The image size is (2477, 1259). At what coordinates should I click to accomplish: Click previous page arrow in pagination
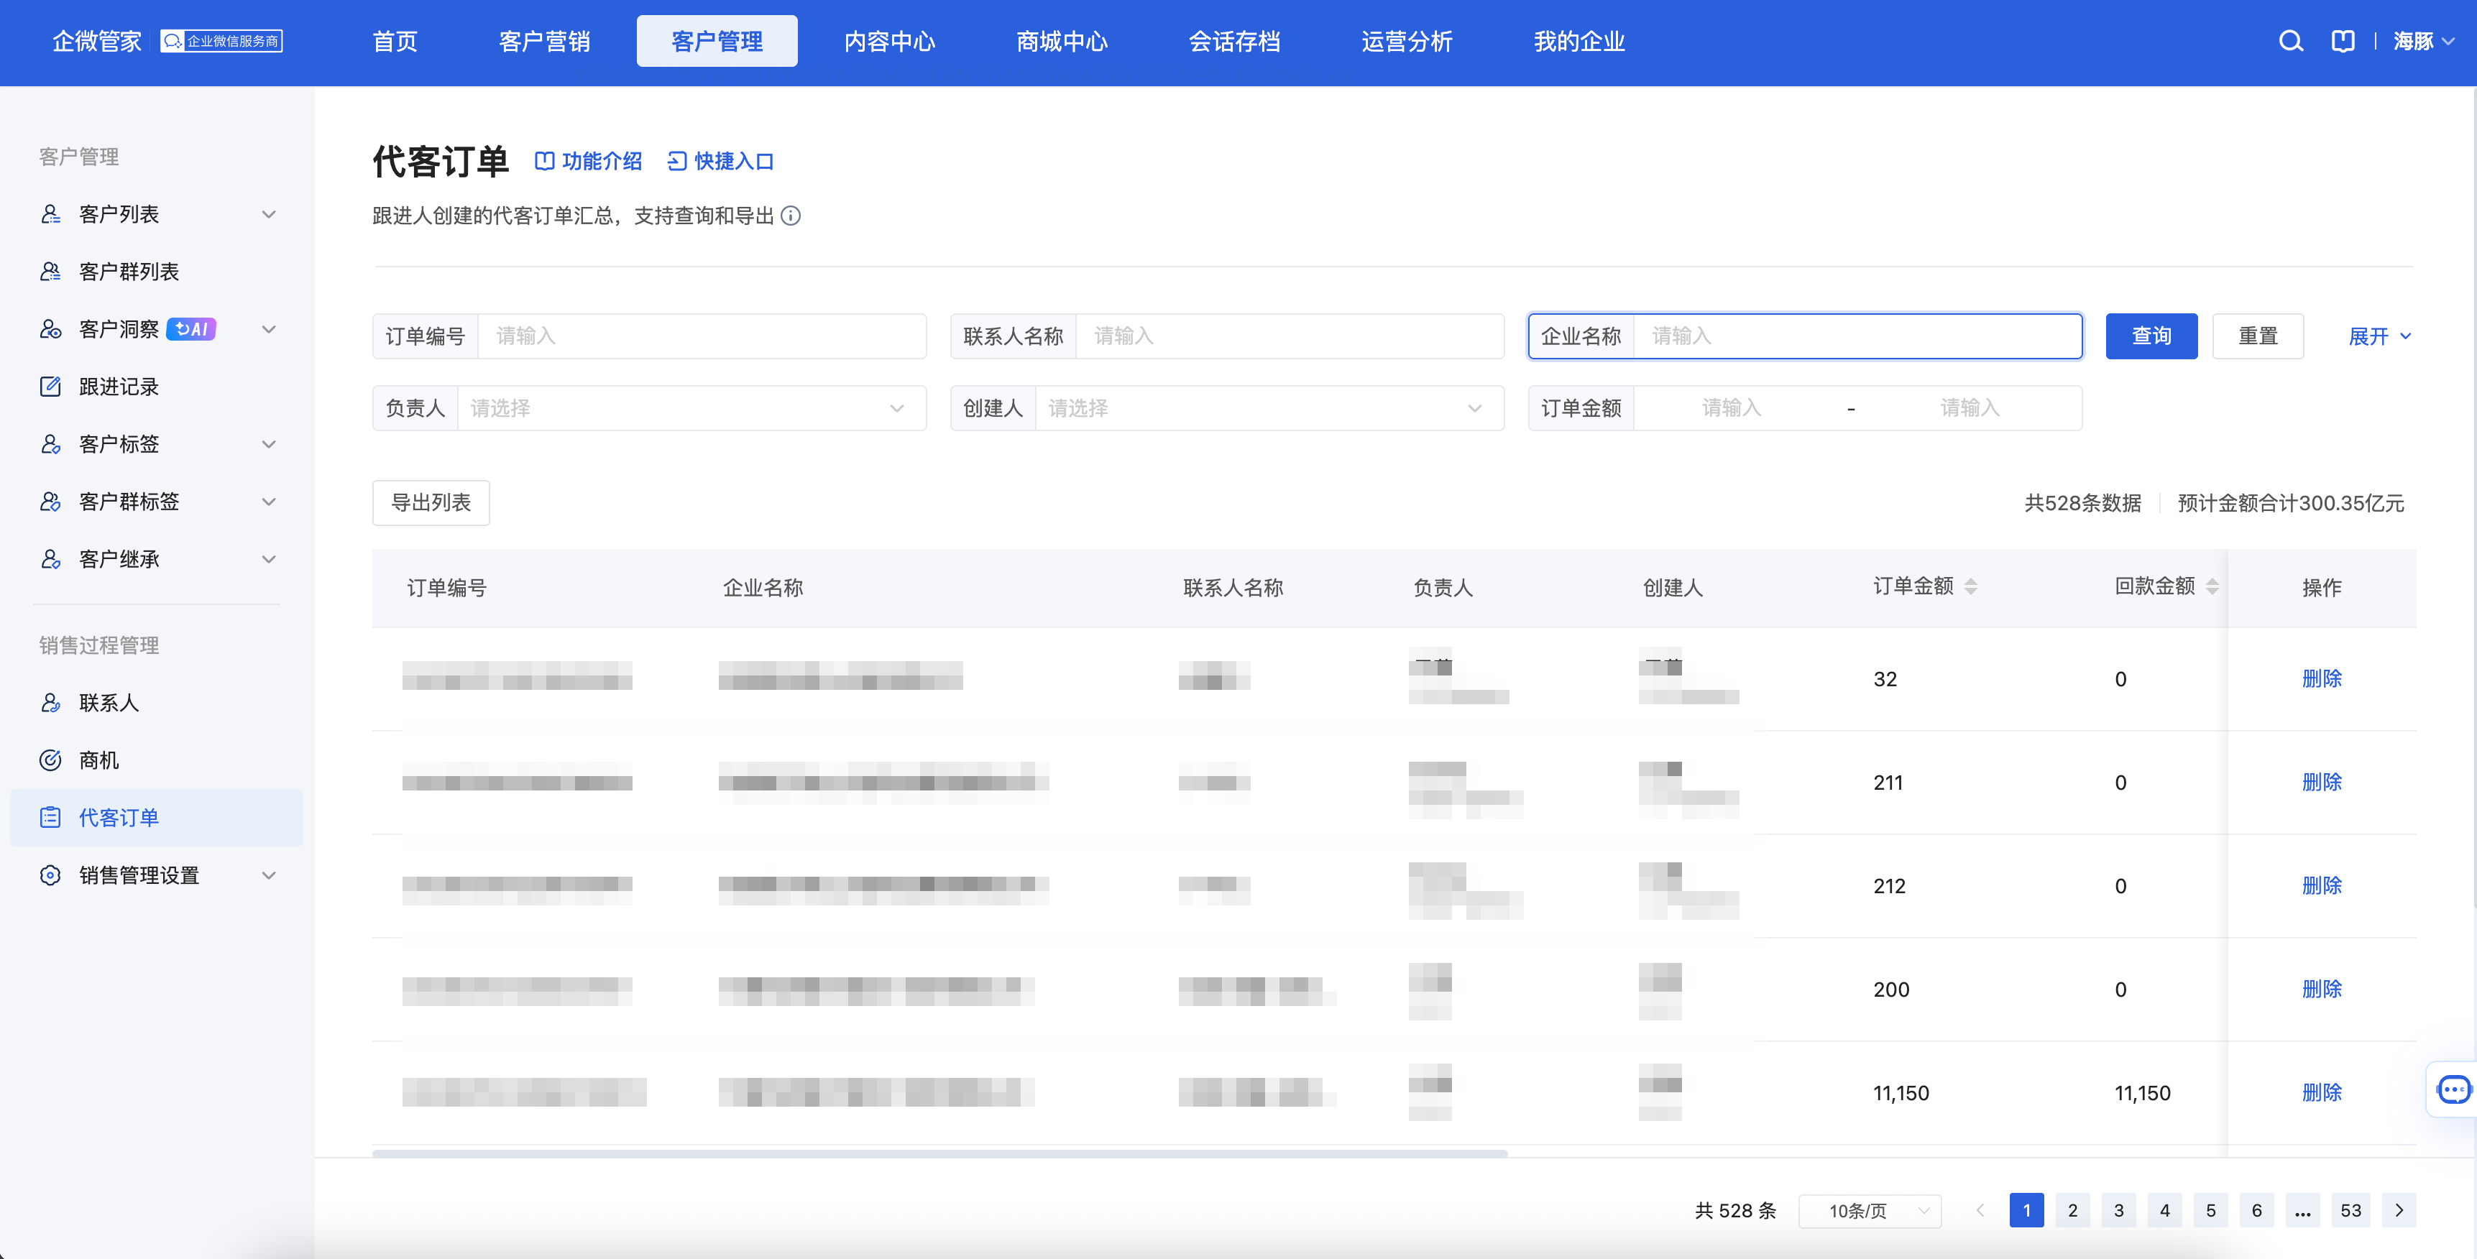pyautogui.click(x=1980, y=1210)
